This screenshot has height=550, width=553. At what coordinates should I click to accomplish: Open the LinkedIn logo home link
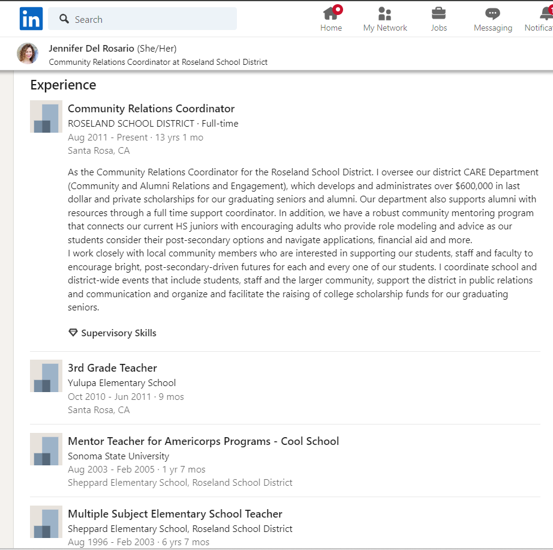click(31, 19)
